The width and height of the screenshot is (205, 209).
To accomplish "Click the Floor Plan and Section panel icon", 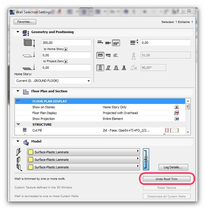I will [26, 92].
